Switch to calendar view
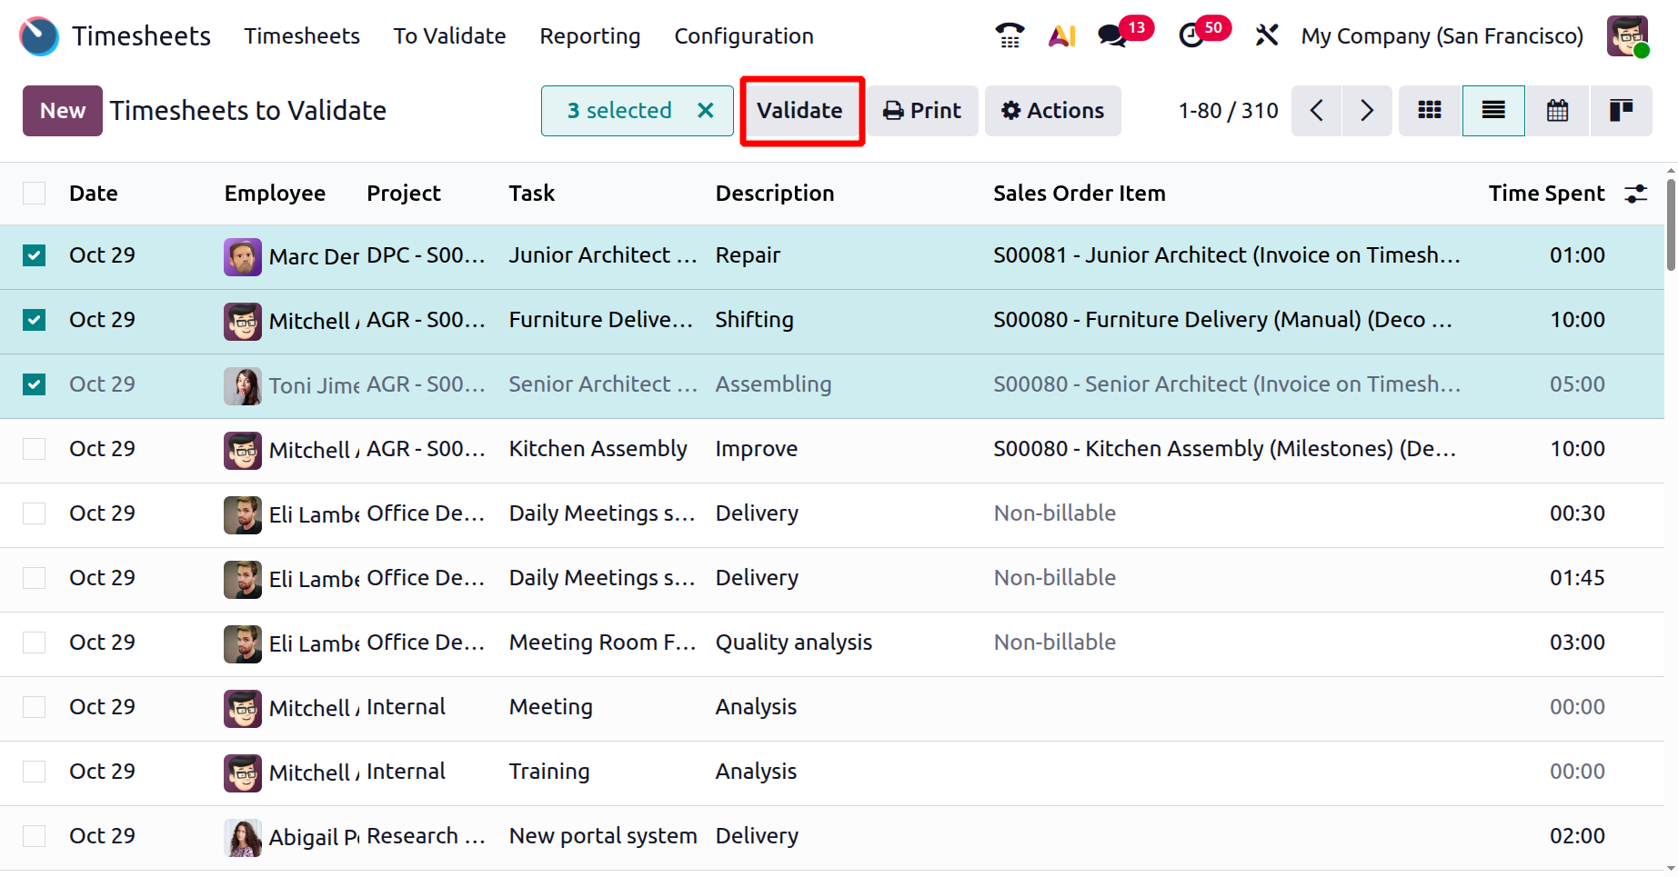The image size is (1678, 877). point(1557,111)
